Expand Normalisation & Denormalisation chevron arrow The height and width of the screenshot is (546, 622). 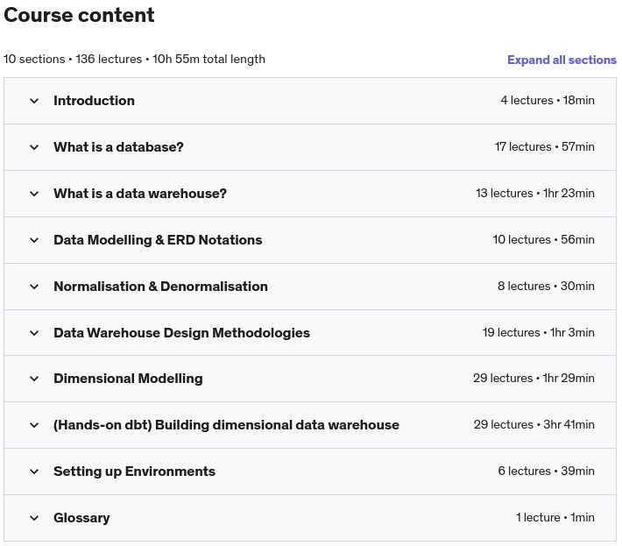(34, 287)
